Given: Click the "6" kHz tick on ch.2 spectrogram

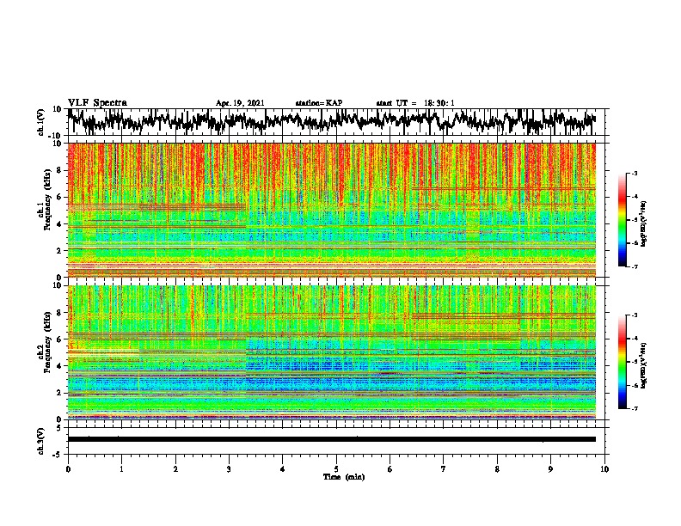Looking at the screenshot, I should point(59,339).
